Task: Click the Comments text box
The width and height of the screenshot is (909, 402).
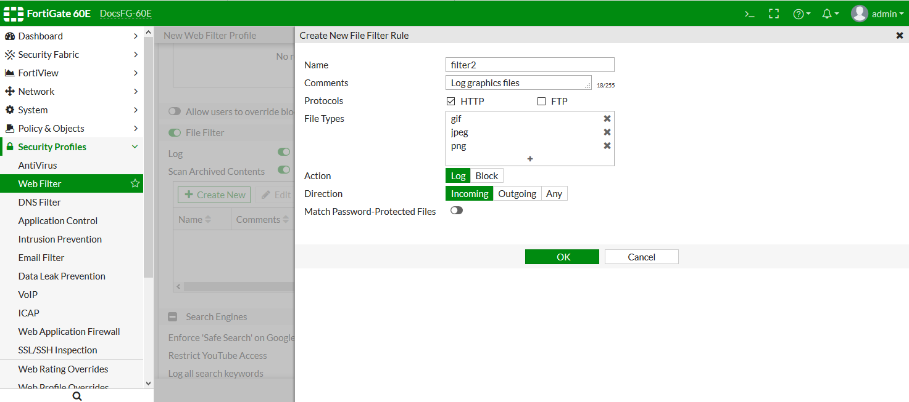Action: point(518,83)
